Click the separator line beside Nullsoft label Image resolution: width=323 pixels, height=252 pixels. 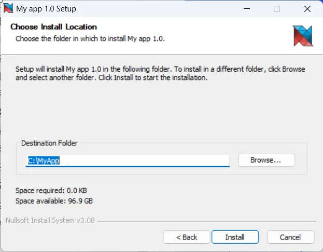[x=207, y=221]
